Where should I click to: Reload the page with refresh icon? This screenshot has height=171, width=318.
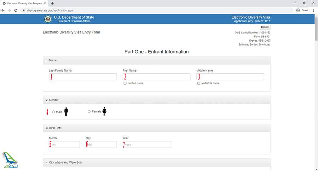point(16,10)
